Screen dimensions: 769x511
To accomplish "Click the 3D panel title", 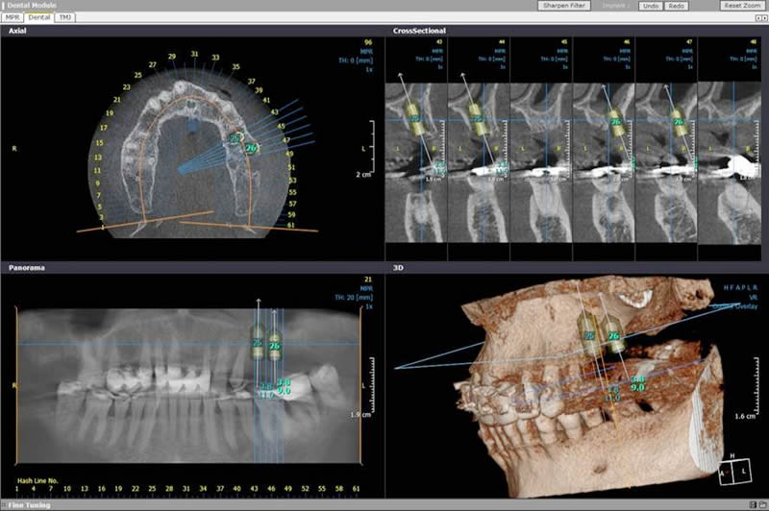I will pos(398,268).
